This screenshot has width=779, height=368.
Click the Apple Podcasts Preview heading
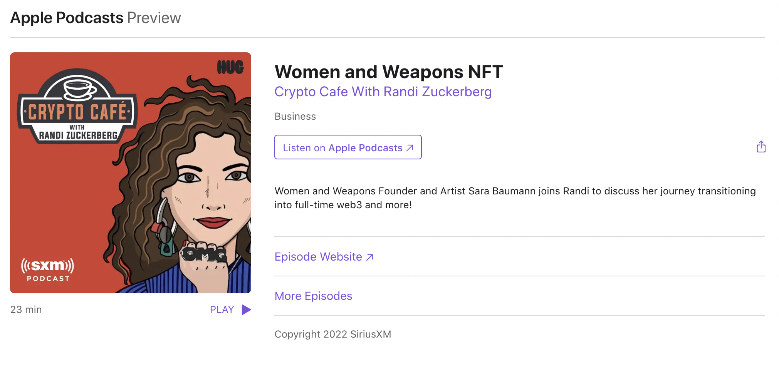coord(96,18)
